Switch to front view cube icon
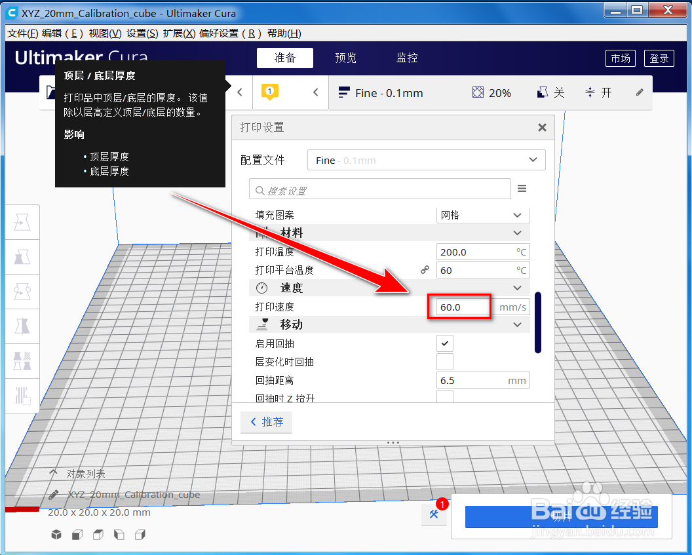 (x=77, y=535)
